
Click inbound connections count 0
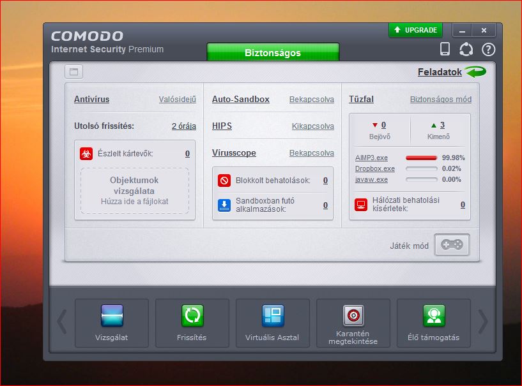(383, 125)
